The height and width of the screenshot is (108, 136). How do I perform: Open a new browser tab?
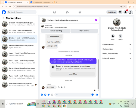coord(56,2)
